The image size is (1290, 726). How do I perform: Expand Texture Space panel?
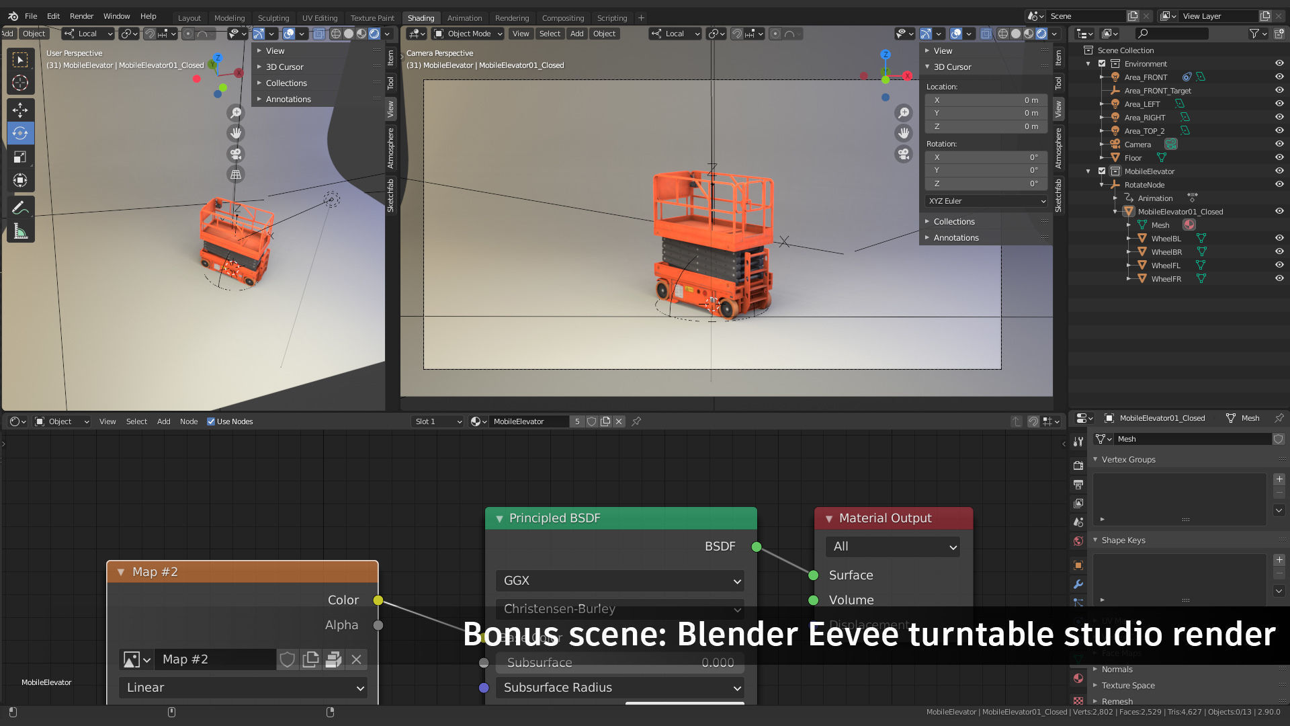coord(1127,686)
